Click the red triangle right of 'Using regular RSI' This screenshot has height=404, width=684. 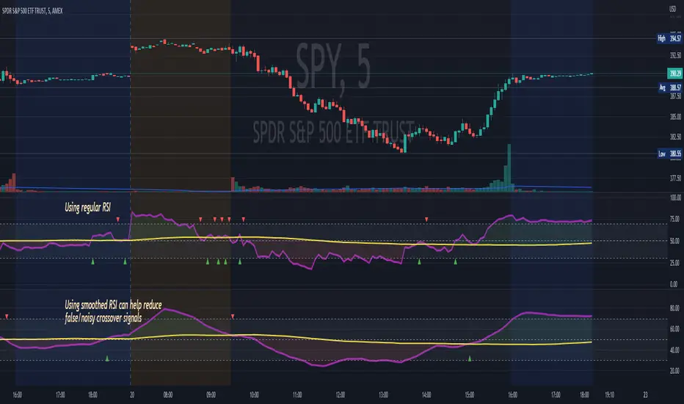[117, 219]
